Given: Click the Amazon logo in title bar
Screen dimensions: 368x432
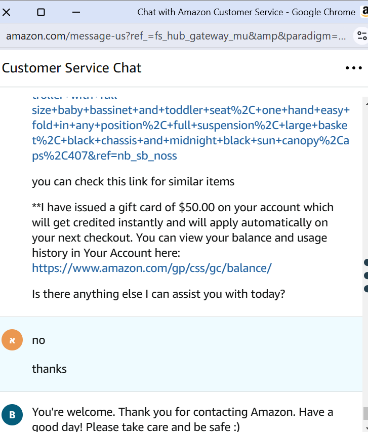Looking at the screenshot, I should pos(364,12).
